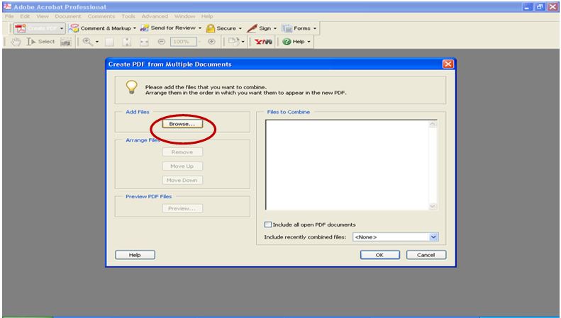Click the Move Up button
Viewport: 561px width, 318px height.
pos(182,166)
